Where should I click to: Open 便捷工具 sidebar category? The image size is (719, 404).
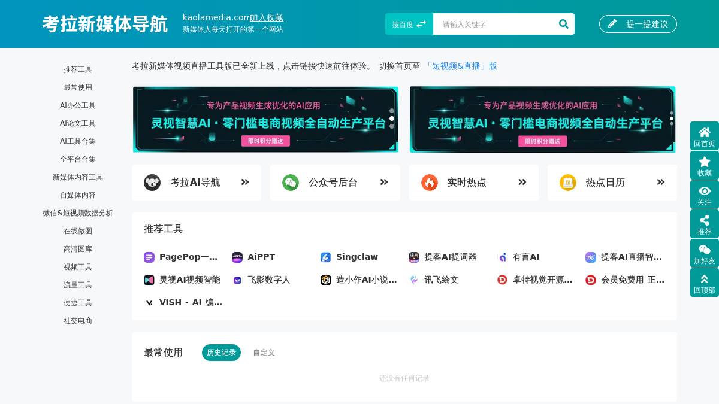[x=78, y=303]
